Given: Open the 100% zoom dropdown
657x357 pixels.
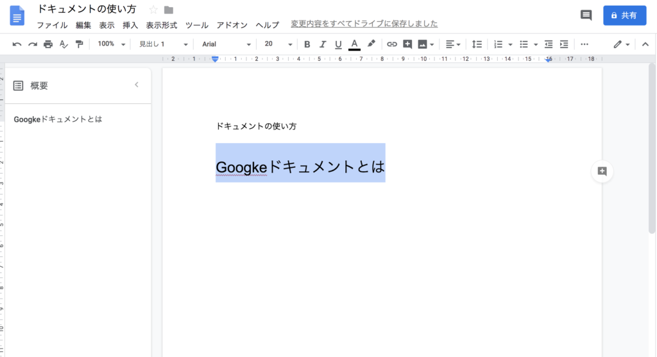Looking at the screenshot, I should [x=112, y=44].
